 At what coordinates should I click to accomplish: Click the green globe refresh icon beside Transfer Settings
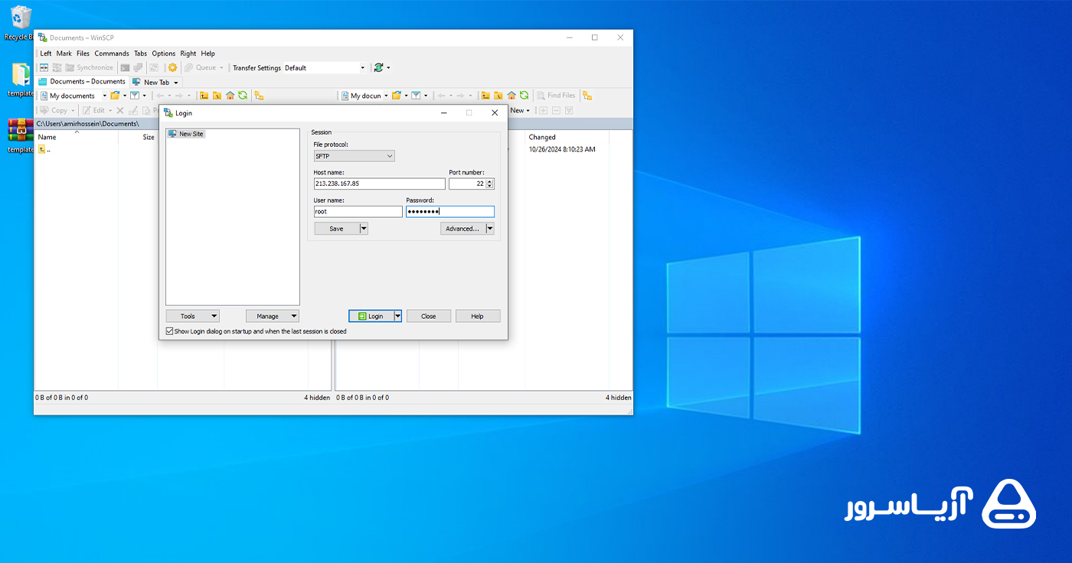378,67
